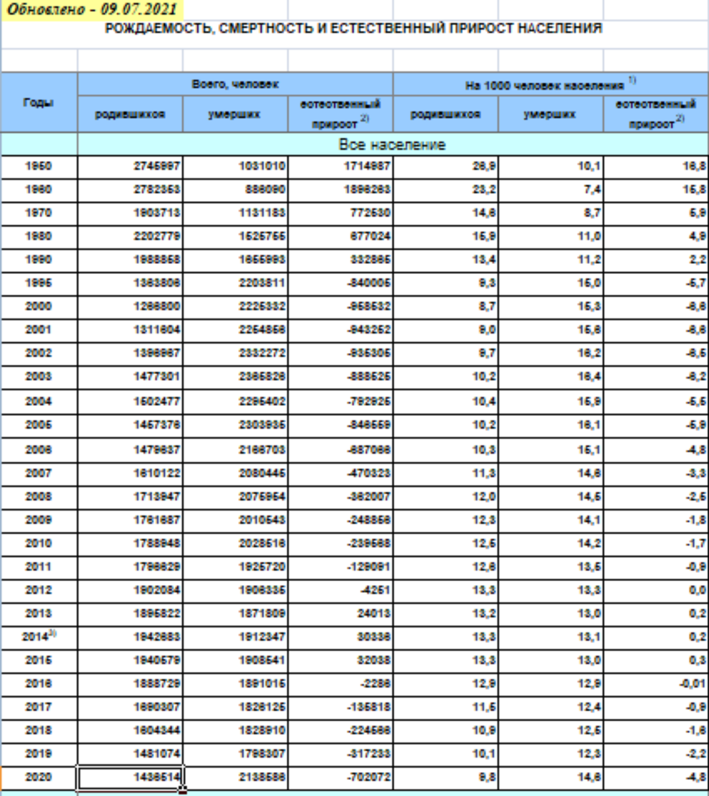Click the 'Всего, человек' header cell
Viewport: 709px width, 796px height.
[235, 84]
